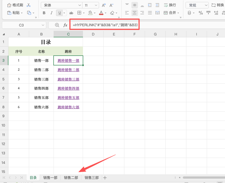Expand the borders dropdown arrow
The image size is (225, 183).
84,13
